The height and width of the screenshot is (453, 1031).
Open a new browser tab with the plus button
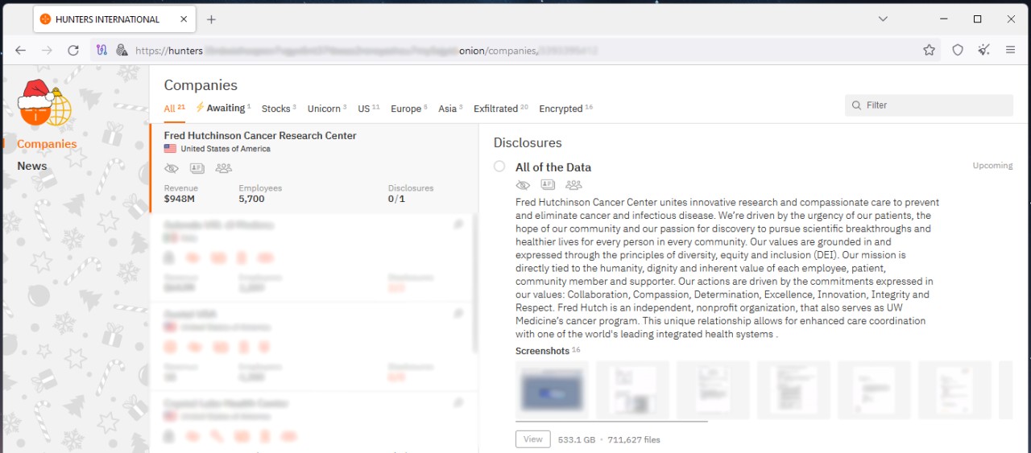click(x=211, y=19)
